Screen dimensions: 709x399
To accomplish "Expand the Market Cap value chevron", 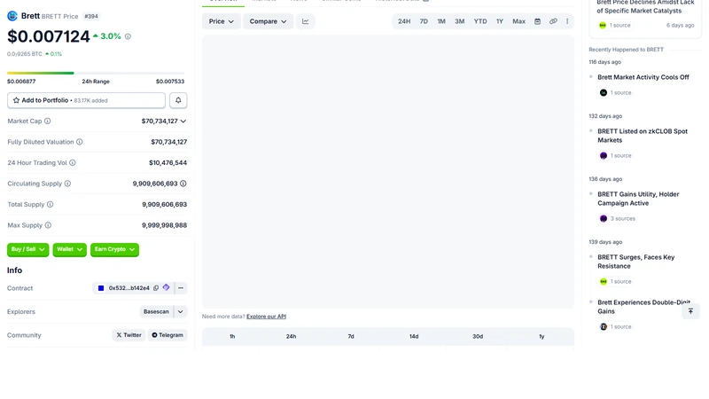I will click(183, 121).
